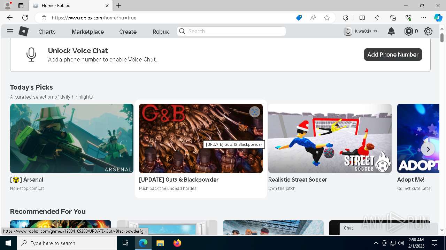Toggle Split screen view
Screen dimensions: 446x250
(362, 18)
